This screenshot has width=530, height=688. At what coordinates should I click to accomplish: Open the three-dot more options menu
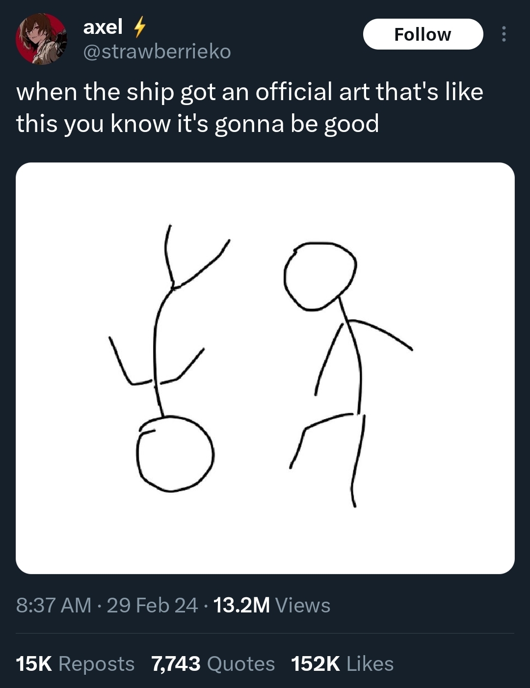[503, 34]
